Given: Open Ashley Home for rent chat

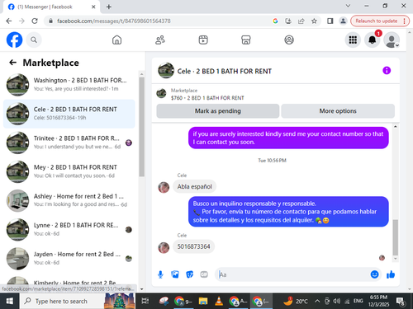Looking at the screenshot, I should pos(69,200).
